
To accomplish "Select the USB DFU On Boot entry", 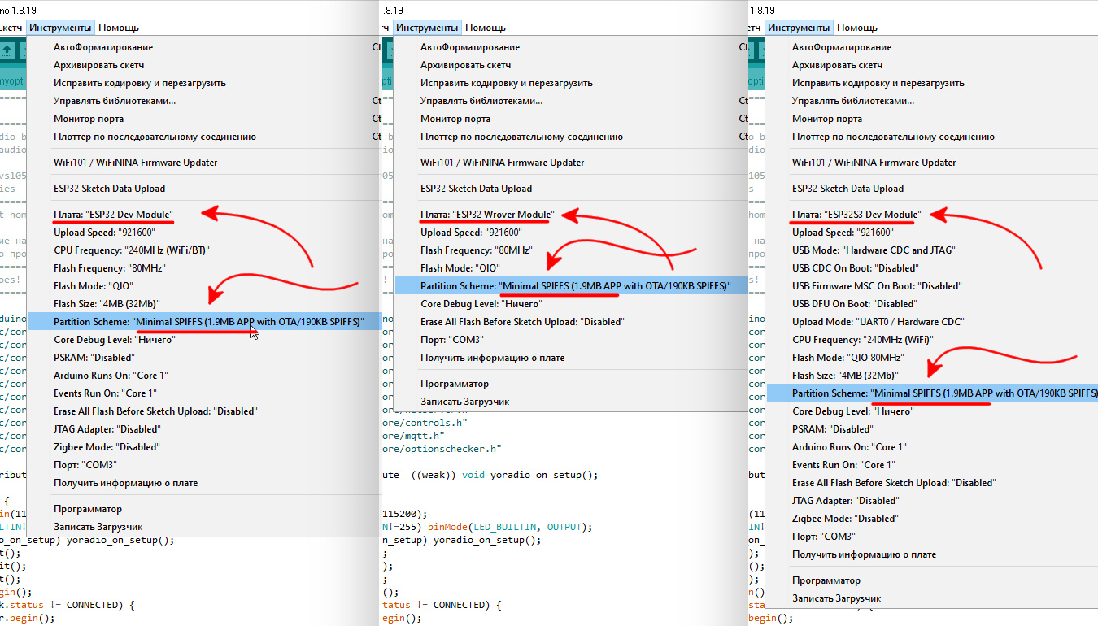I will pos(855,304).
